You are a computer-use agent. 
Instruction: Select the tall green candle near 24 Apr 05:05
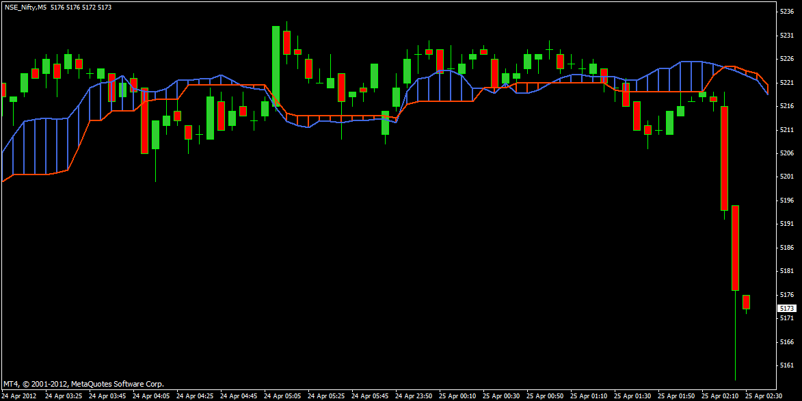[x=276, y=66]
